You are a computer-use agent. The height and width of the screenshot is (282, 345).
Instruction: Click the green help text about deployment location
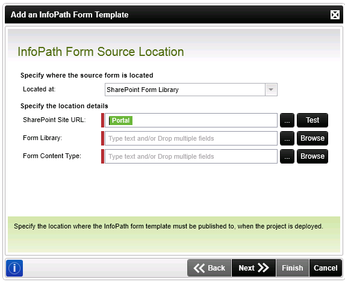[169, 226]
